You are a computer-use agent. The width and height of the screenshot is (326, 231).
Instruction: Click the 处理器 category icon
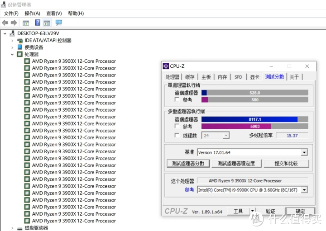click(x=20, y=54)
